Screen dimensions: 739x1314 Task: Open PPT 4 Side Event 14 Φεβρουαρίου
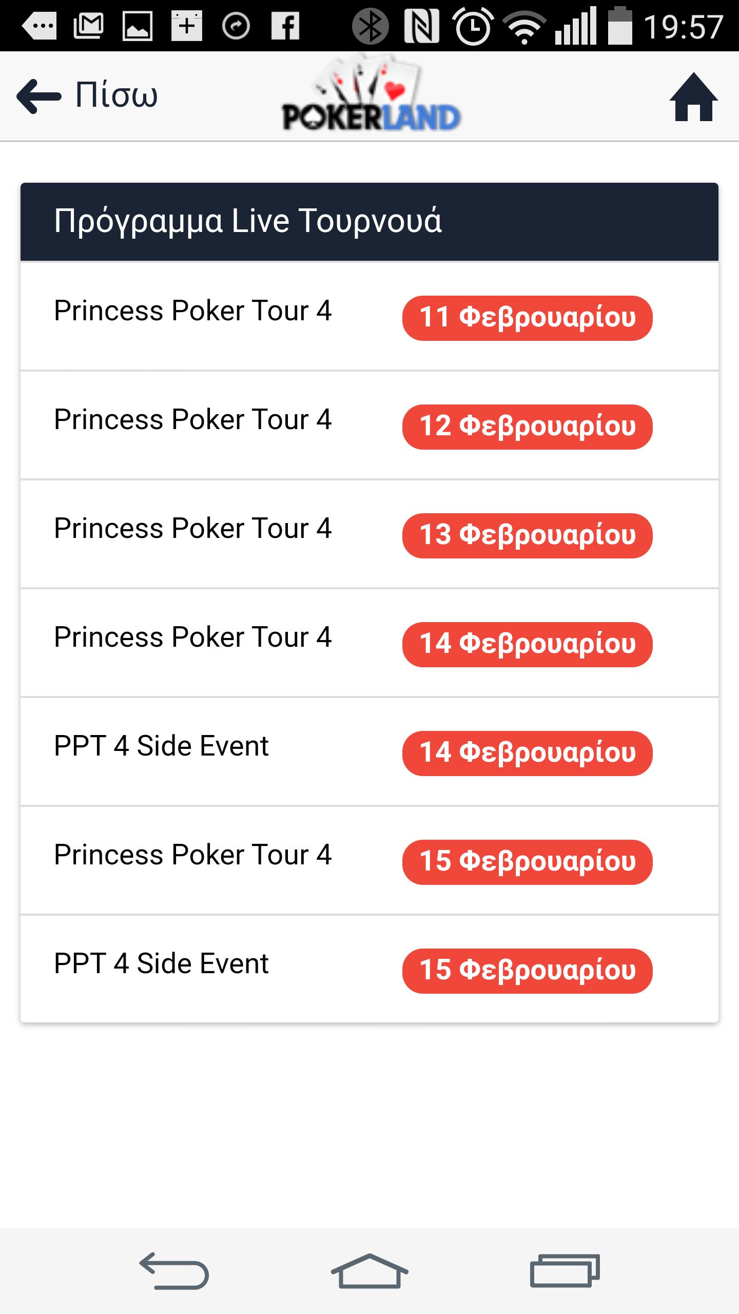(x=369, y=752)
